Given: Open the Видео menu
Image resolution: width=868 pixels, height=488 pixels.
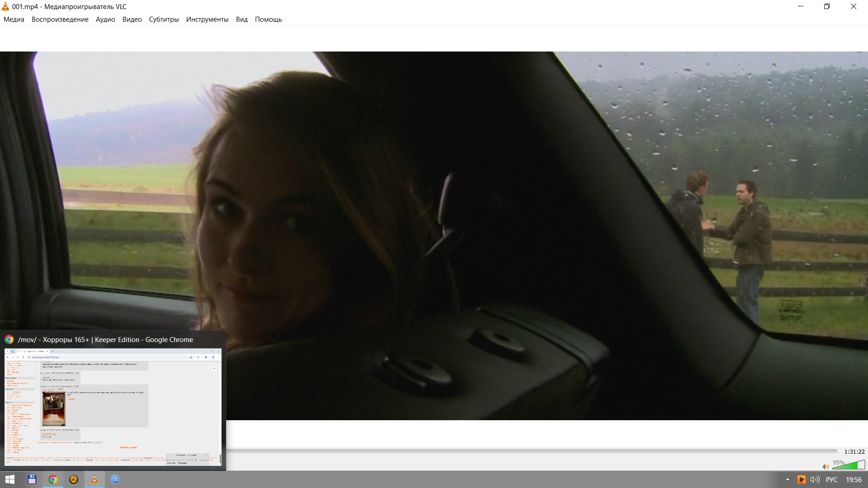Looking at the screenshot, I should tap(132, 19).
